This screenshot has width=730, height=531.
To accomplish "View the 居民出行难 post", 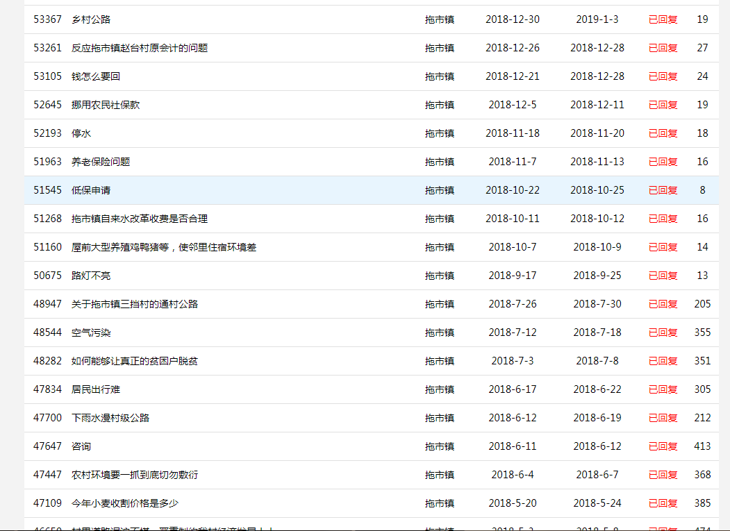I will [x=96, y=389].
